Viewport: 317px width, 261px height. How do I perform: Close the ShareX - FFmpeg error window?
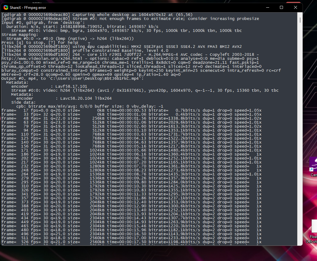[295, 7]
